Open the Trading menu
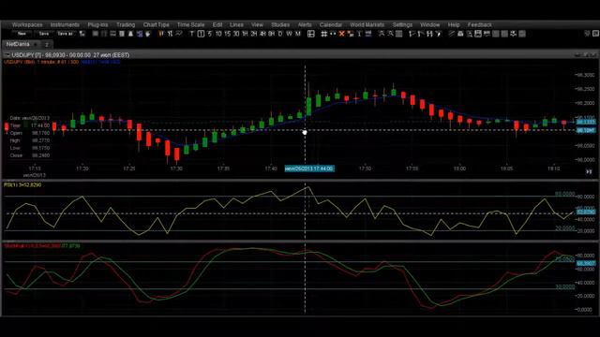This screenshot has width=600, height=337. (126, 25)
